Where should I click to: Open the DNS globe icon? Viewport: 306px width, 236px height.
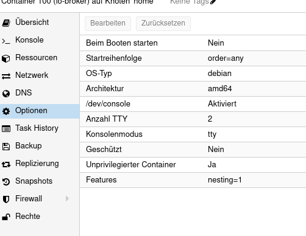pyautogui.click(x=6, y=94)
